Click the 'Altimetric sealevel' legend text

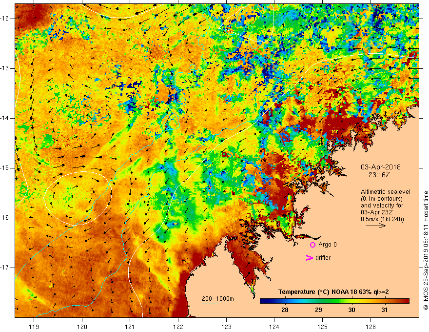385,192
